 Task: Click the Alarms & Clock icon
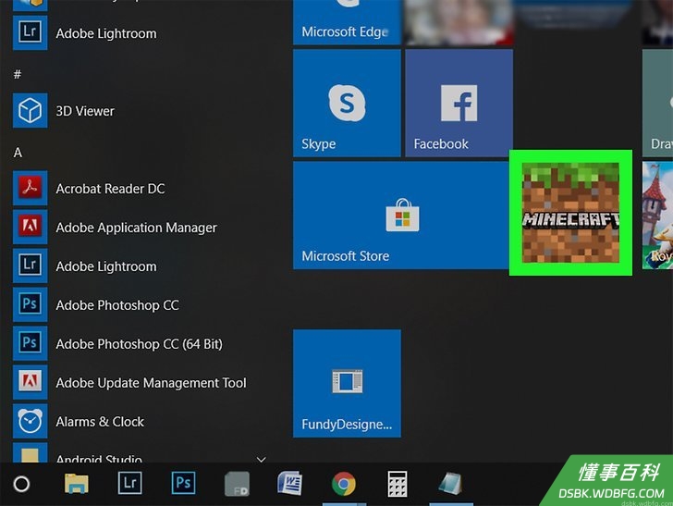click(x=30, y=421)
